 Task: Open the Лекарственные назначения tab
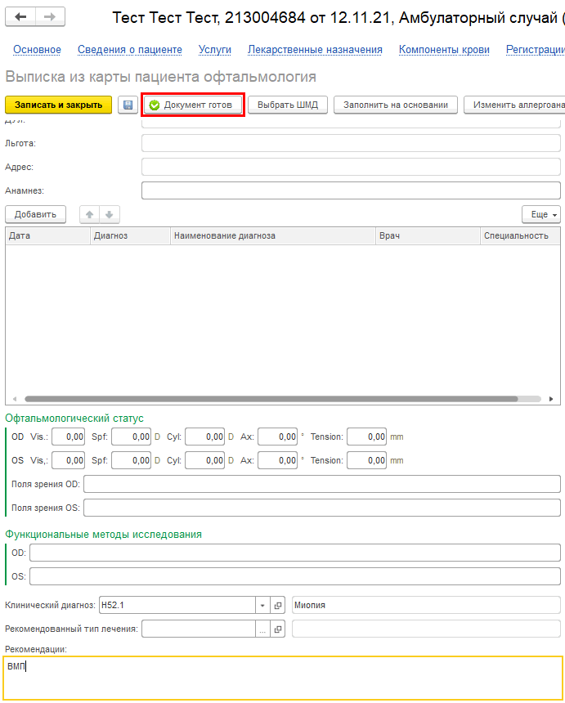[315, 50]
